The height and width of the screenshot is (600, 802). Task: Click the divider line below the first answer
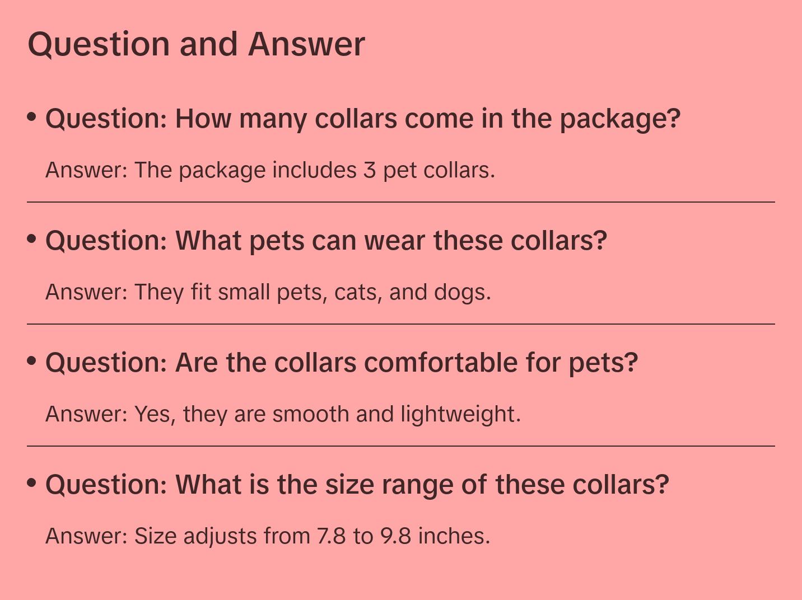[x=401, y=202]
